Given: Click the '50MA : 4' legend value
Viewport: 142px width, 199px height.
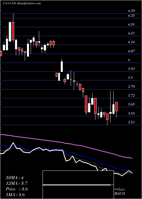Looking at the screenshot, I should coord(14,178).
